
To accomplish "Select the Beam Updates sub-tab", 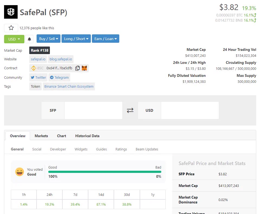I will 147,149.
